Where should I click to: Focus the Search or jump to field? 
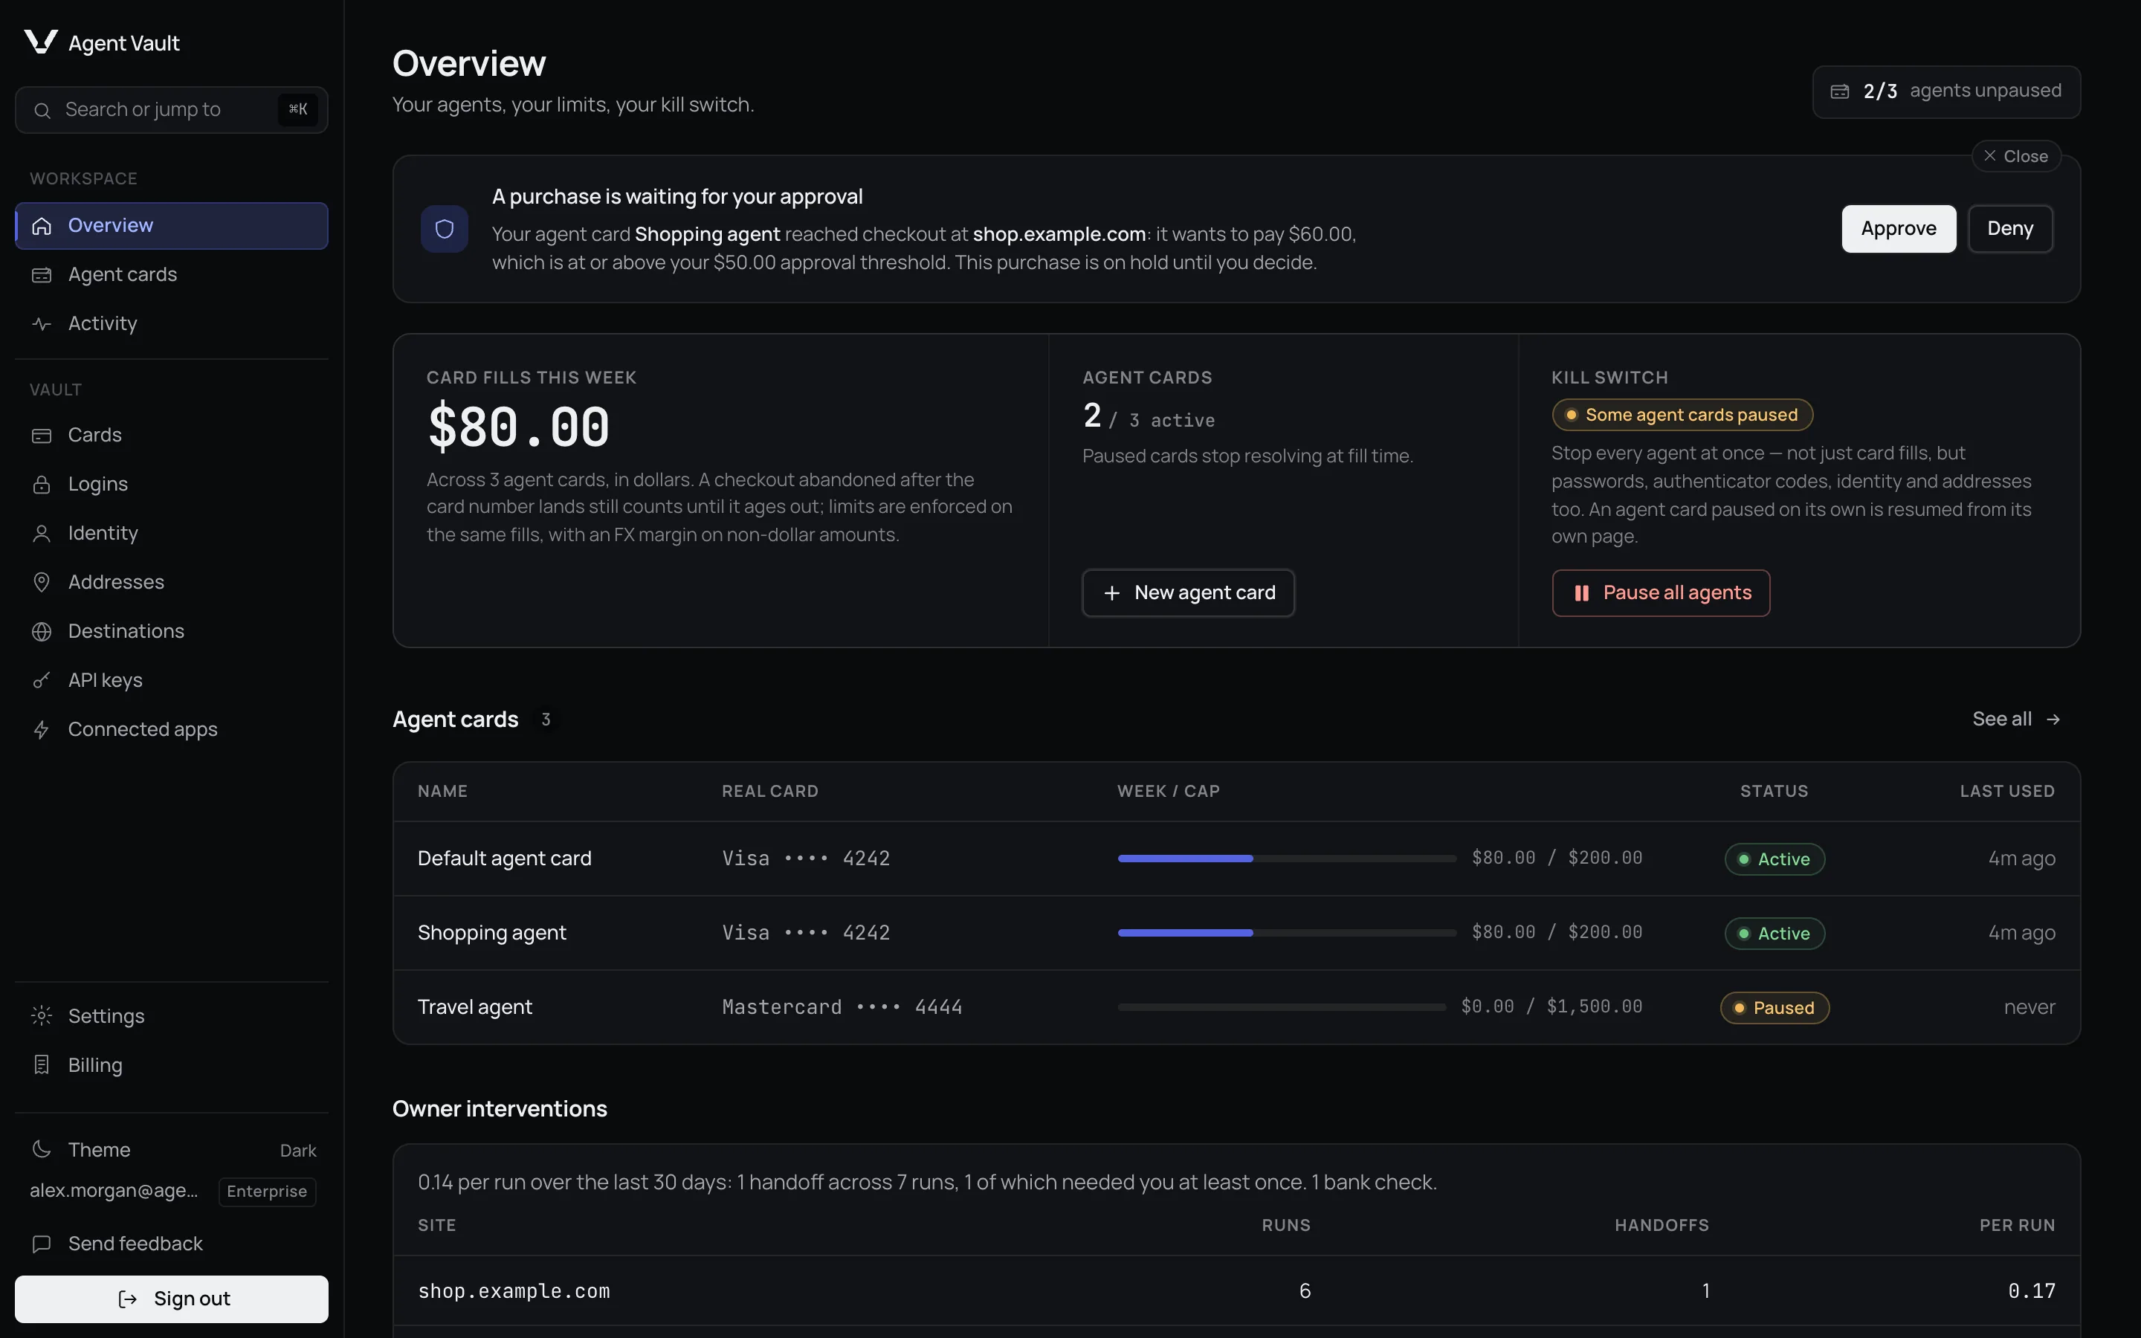coord(172,110)
